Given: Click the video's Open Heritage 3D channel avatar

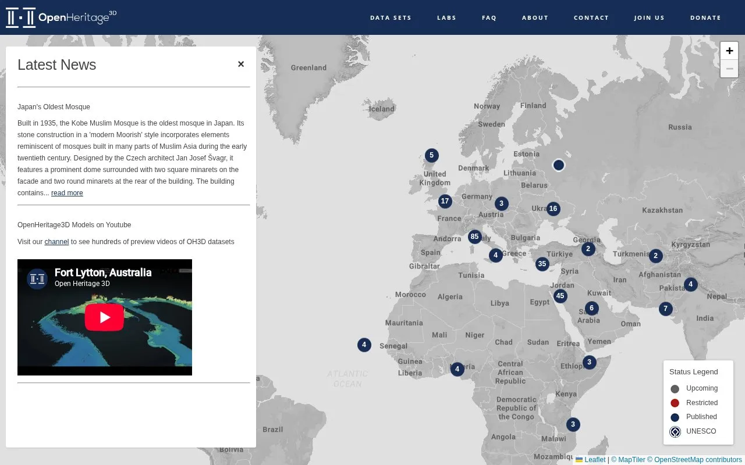Looking at the screenshot, I should [x=37, y=279].
